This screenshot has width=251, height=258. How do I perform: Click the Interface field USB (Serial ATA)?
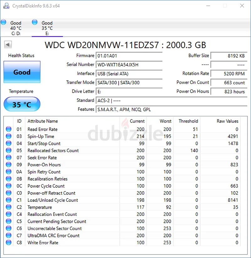click(129, 74)
